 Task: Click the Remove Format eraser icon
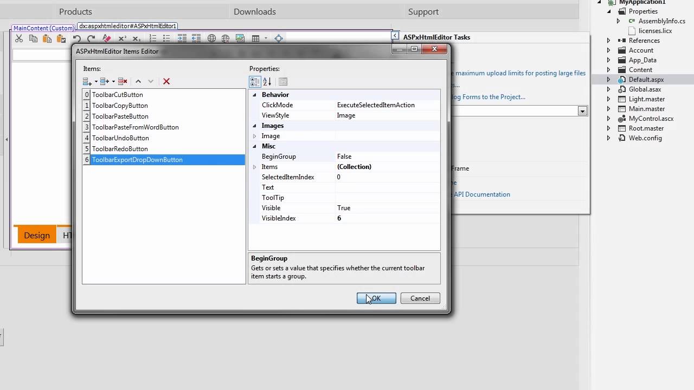pyautogui.click(x=107, y=38)
